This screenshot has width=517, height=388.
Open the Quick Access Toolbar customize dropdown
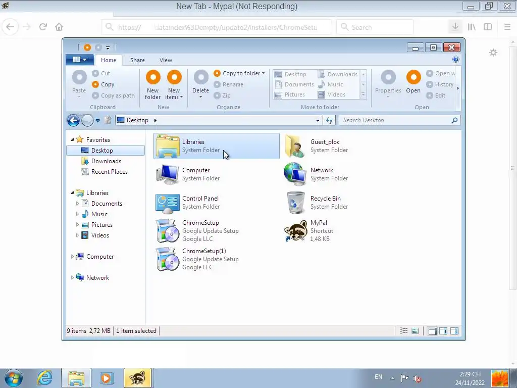(108, 48)
